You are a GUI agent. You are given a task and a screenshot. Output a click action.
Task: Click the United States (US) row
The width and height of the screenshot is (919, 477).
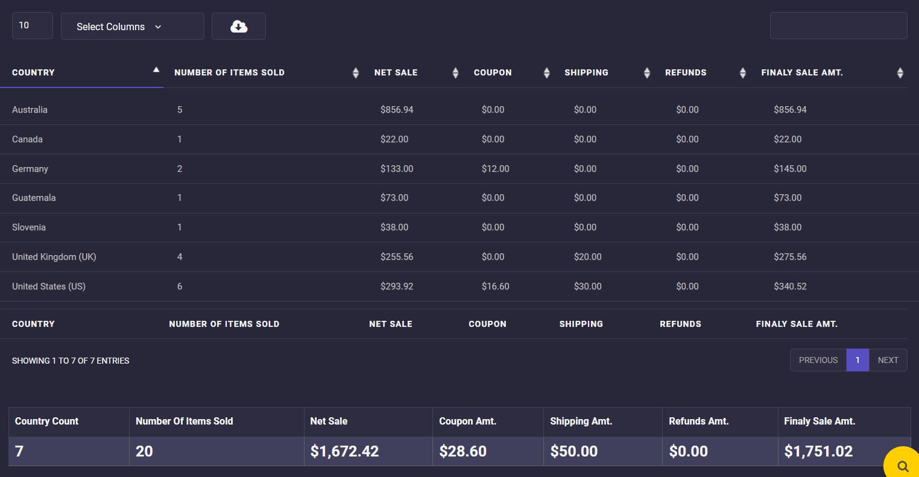(49, 286)
